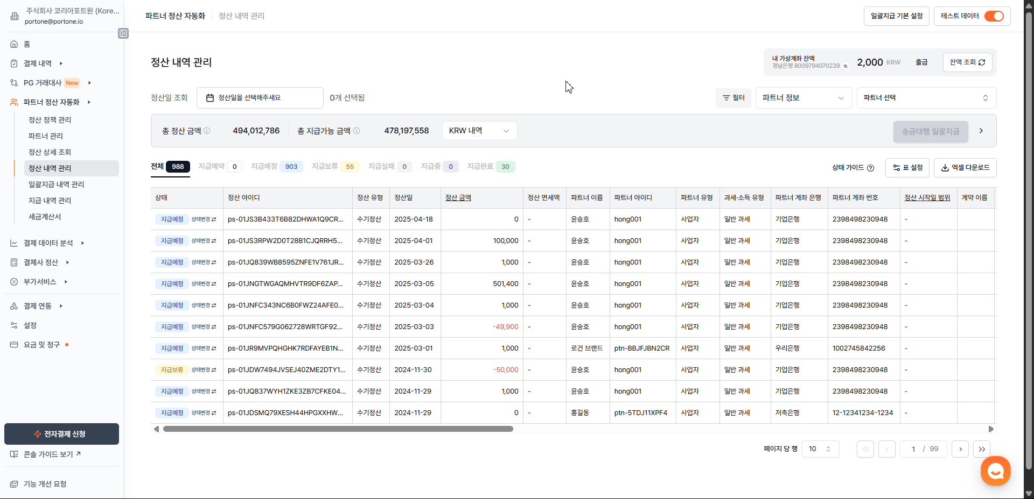Go to the last page

(982, 449)
